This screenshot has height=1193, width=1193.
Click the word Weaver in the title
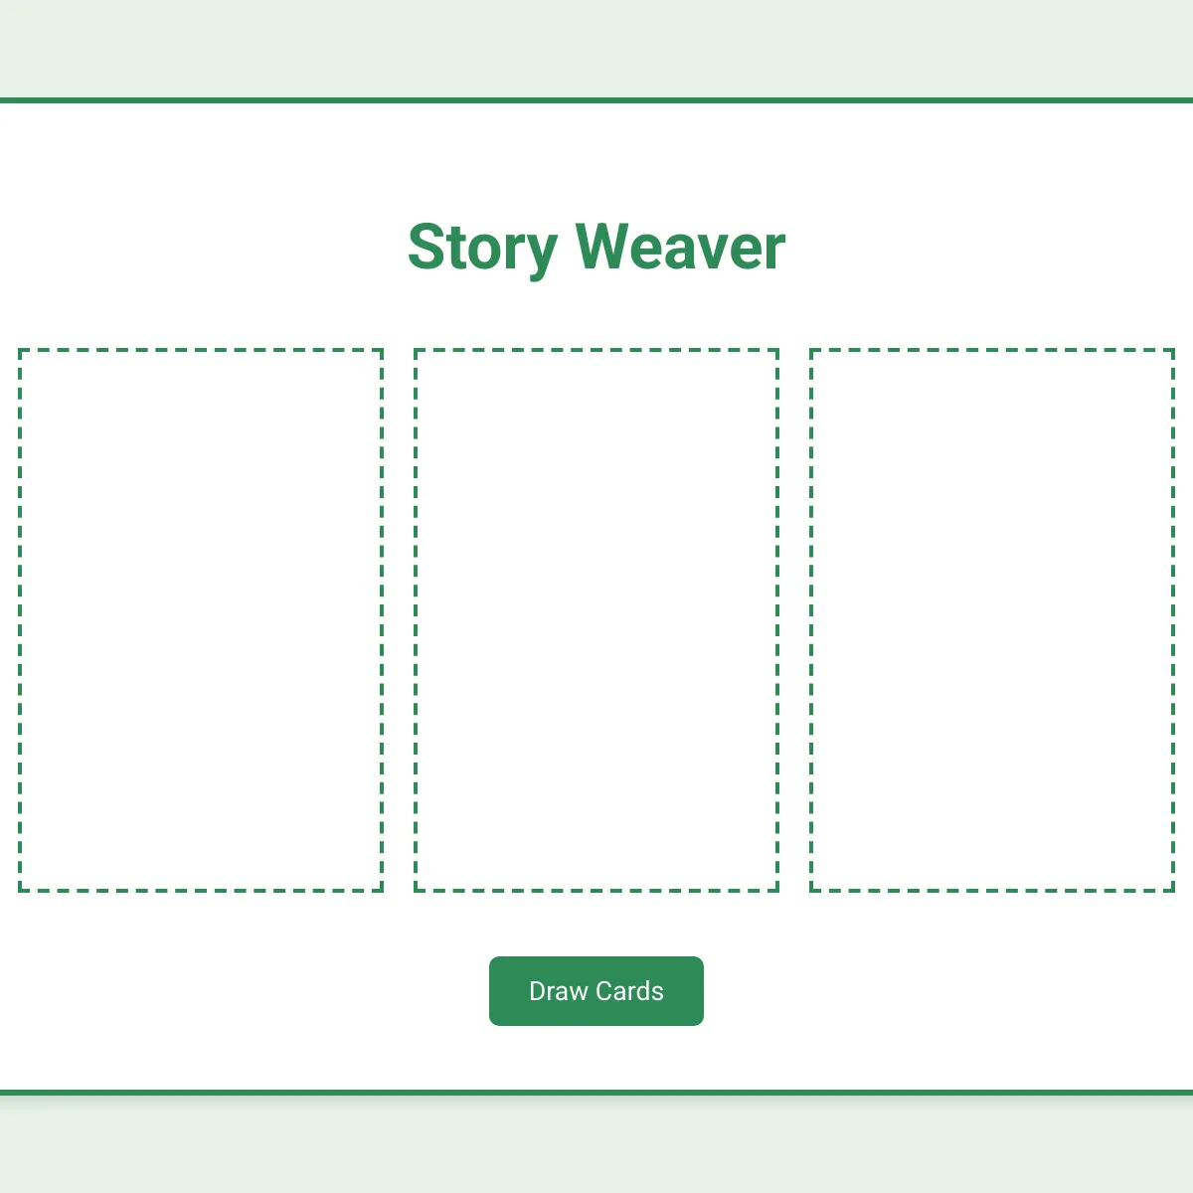pyautogui.click(x=681, y=247)
